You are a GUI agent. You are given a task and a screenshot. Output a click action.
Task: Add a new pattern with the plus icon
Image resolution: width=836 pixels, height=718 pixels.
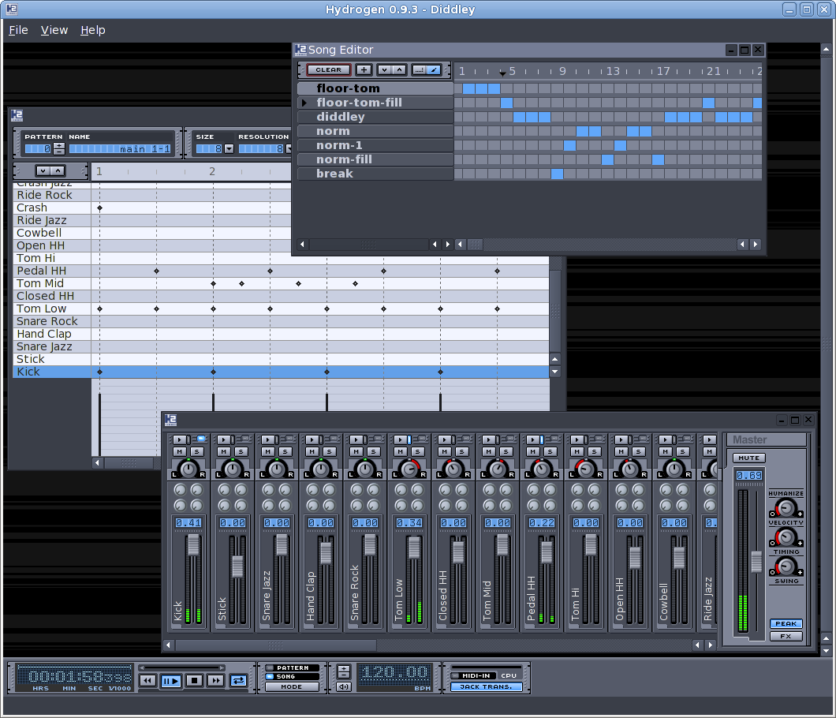click(x=363, y=69)
